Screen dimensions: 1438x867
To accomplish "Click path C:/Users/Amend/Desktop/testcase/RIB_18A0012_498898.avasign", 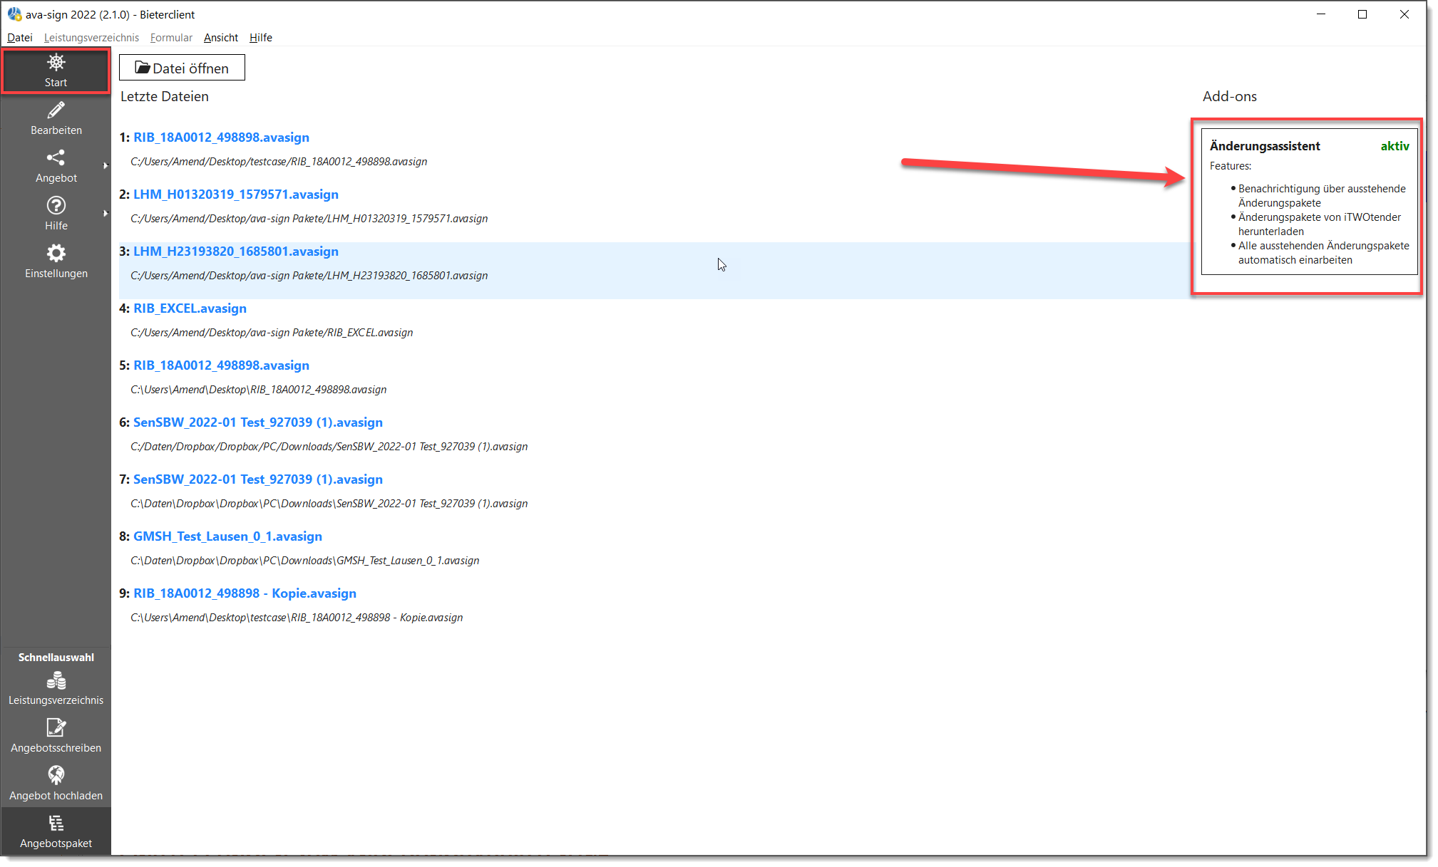I will (x=279, y=162).
